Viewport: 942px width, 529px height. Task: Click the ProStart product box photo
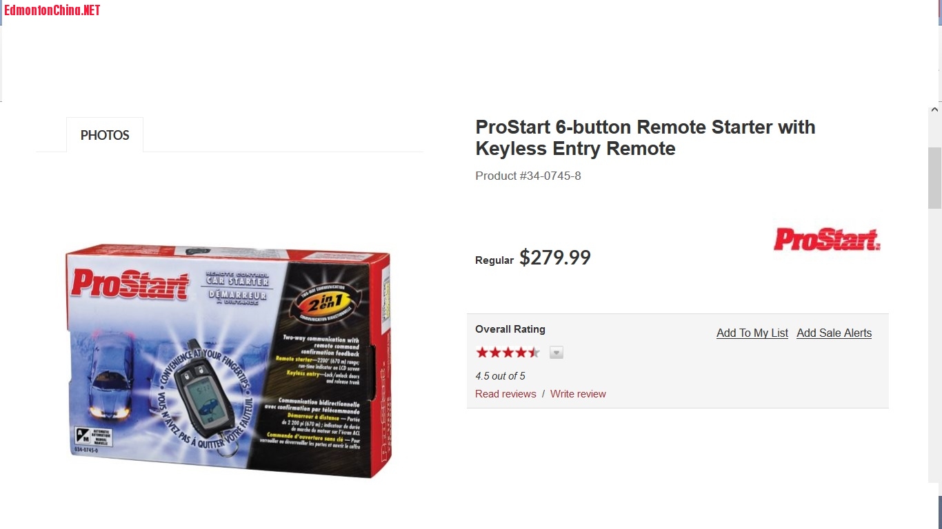228,360
